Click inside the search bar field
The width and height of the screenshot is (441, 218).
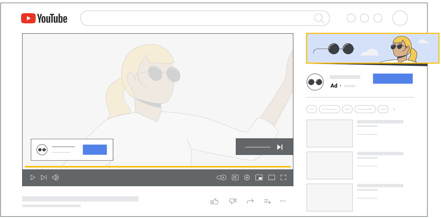(x=205, y=18)
